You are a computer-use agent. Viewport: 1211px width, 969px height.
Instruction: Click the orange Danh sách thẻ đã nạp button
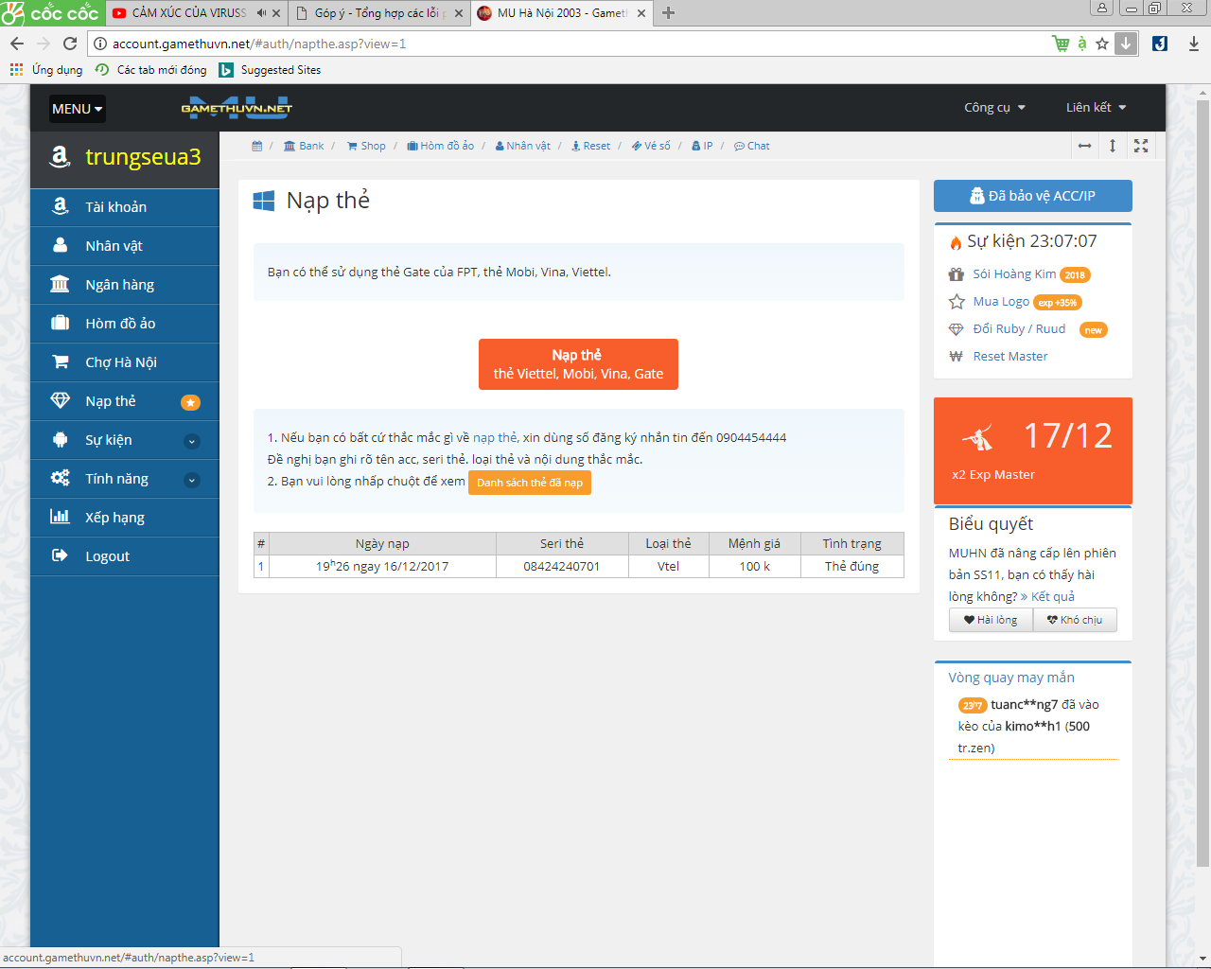[529, 483]
